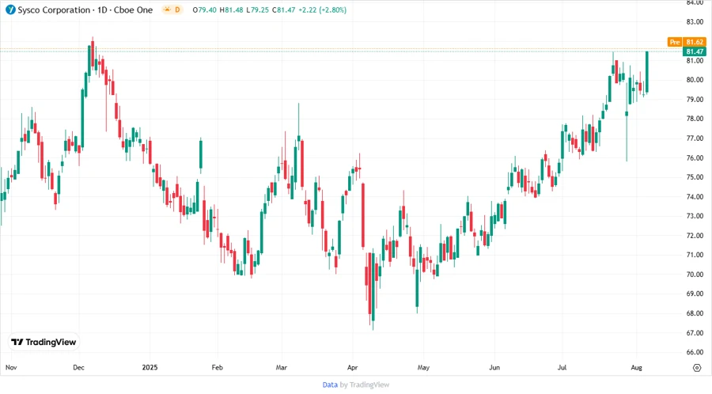Click the green 81.47 last price label
Screen dimensions: 712x394
point(695,51)
